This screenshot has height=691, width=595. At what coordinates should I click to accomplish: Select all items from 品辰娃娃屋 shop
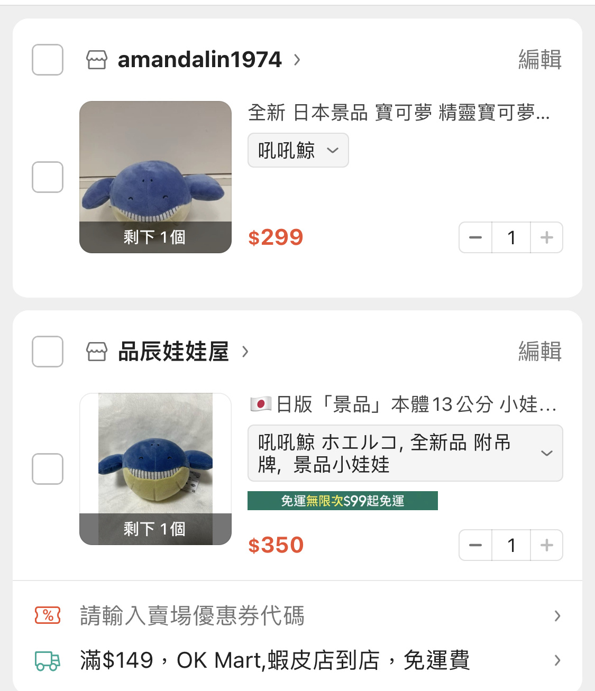(48, 352)
